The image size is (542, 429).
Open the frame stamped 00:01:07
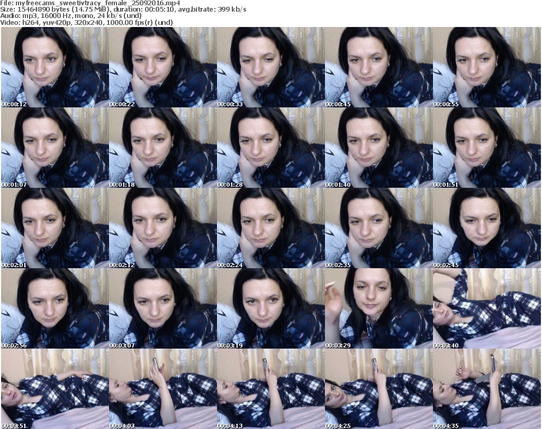coord(55,148)
